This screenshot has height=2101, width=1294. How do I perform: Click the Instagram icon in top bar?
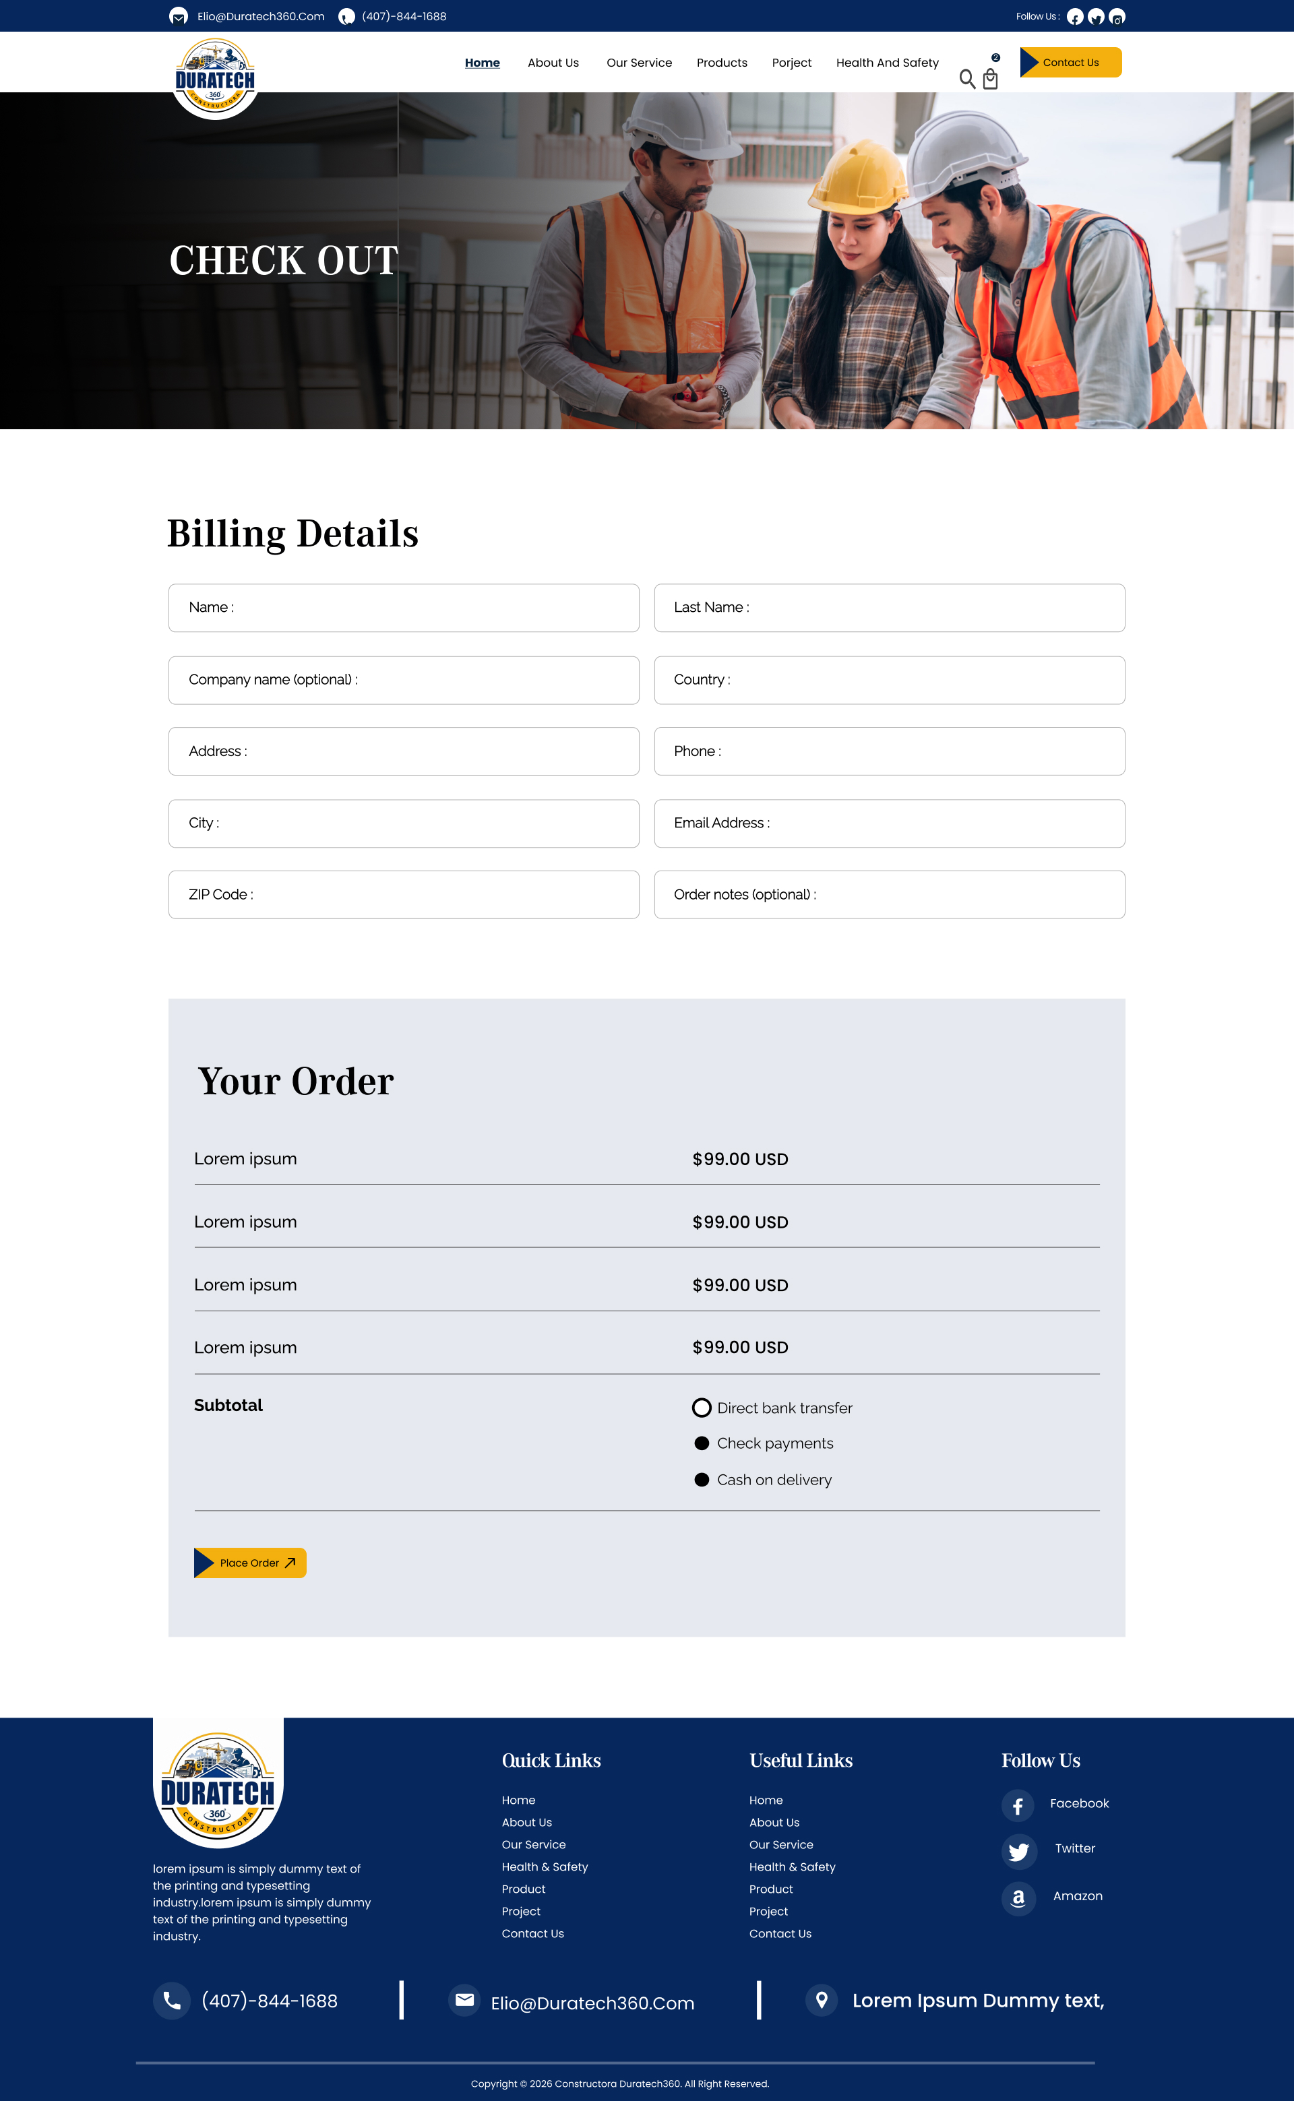(1117, 17)
